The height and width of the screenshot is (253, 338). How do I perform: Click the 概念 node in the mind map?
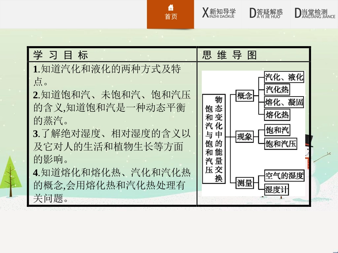[244, 95]
